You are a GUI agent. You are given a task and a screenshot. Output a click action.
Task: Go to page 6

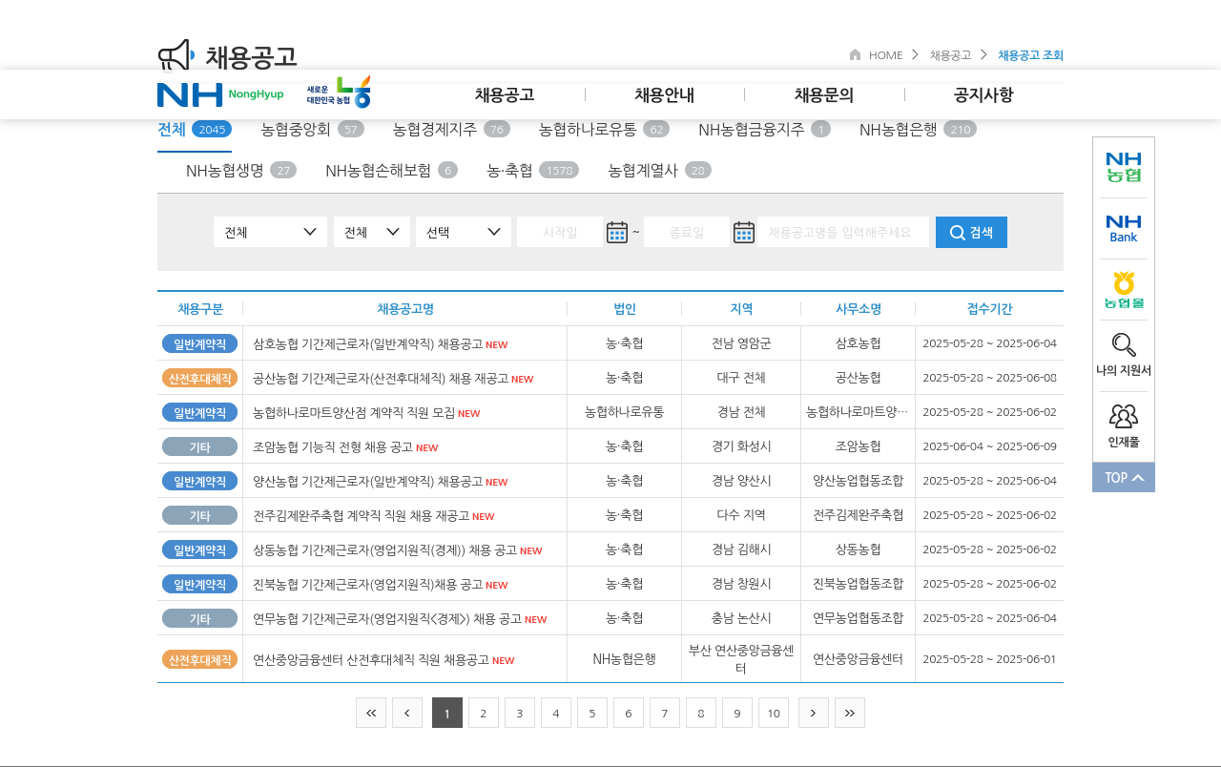629,713
